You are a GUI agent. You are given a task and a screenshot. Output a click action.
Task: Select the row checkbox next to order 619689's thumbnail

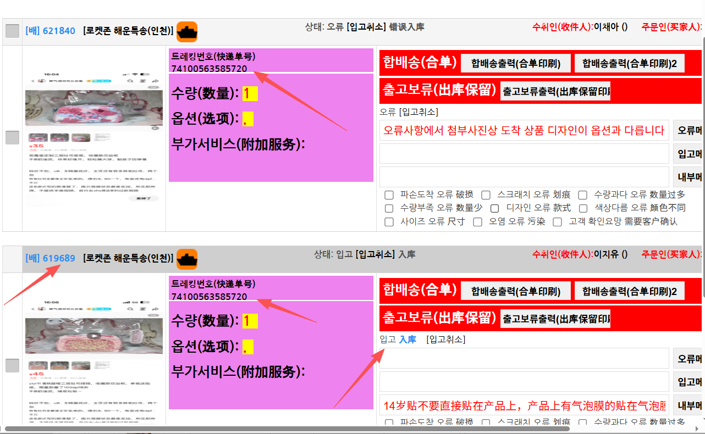point(12,365)
